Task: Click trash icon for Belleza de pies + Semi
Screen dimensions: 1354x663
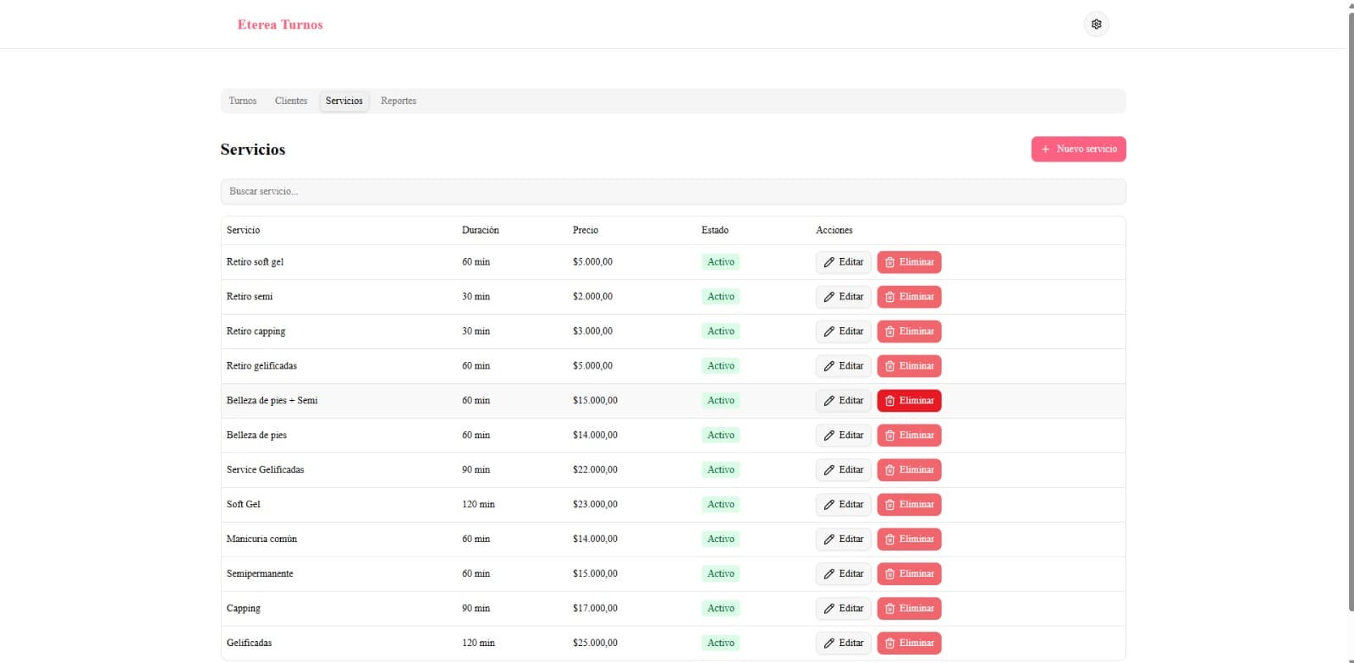Action: [889, 401]
